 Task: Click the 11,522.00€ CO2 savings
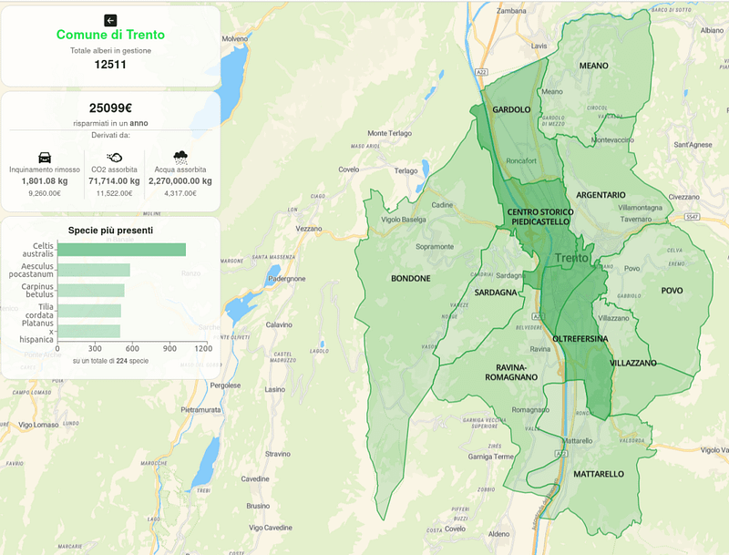[115, 193]
